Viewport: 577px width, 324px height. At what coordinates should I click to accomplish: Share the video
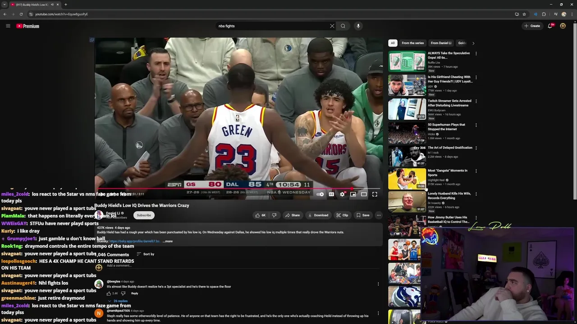[x=293, y=215]
